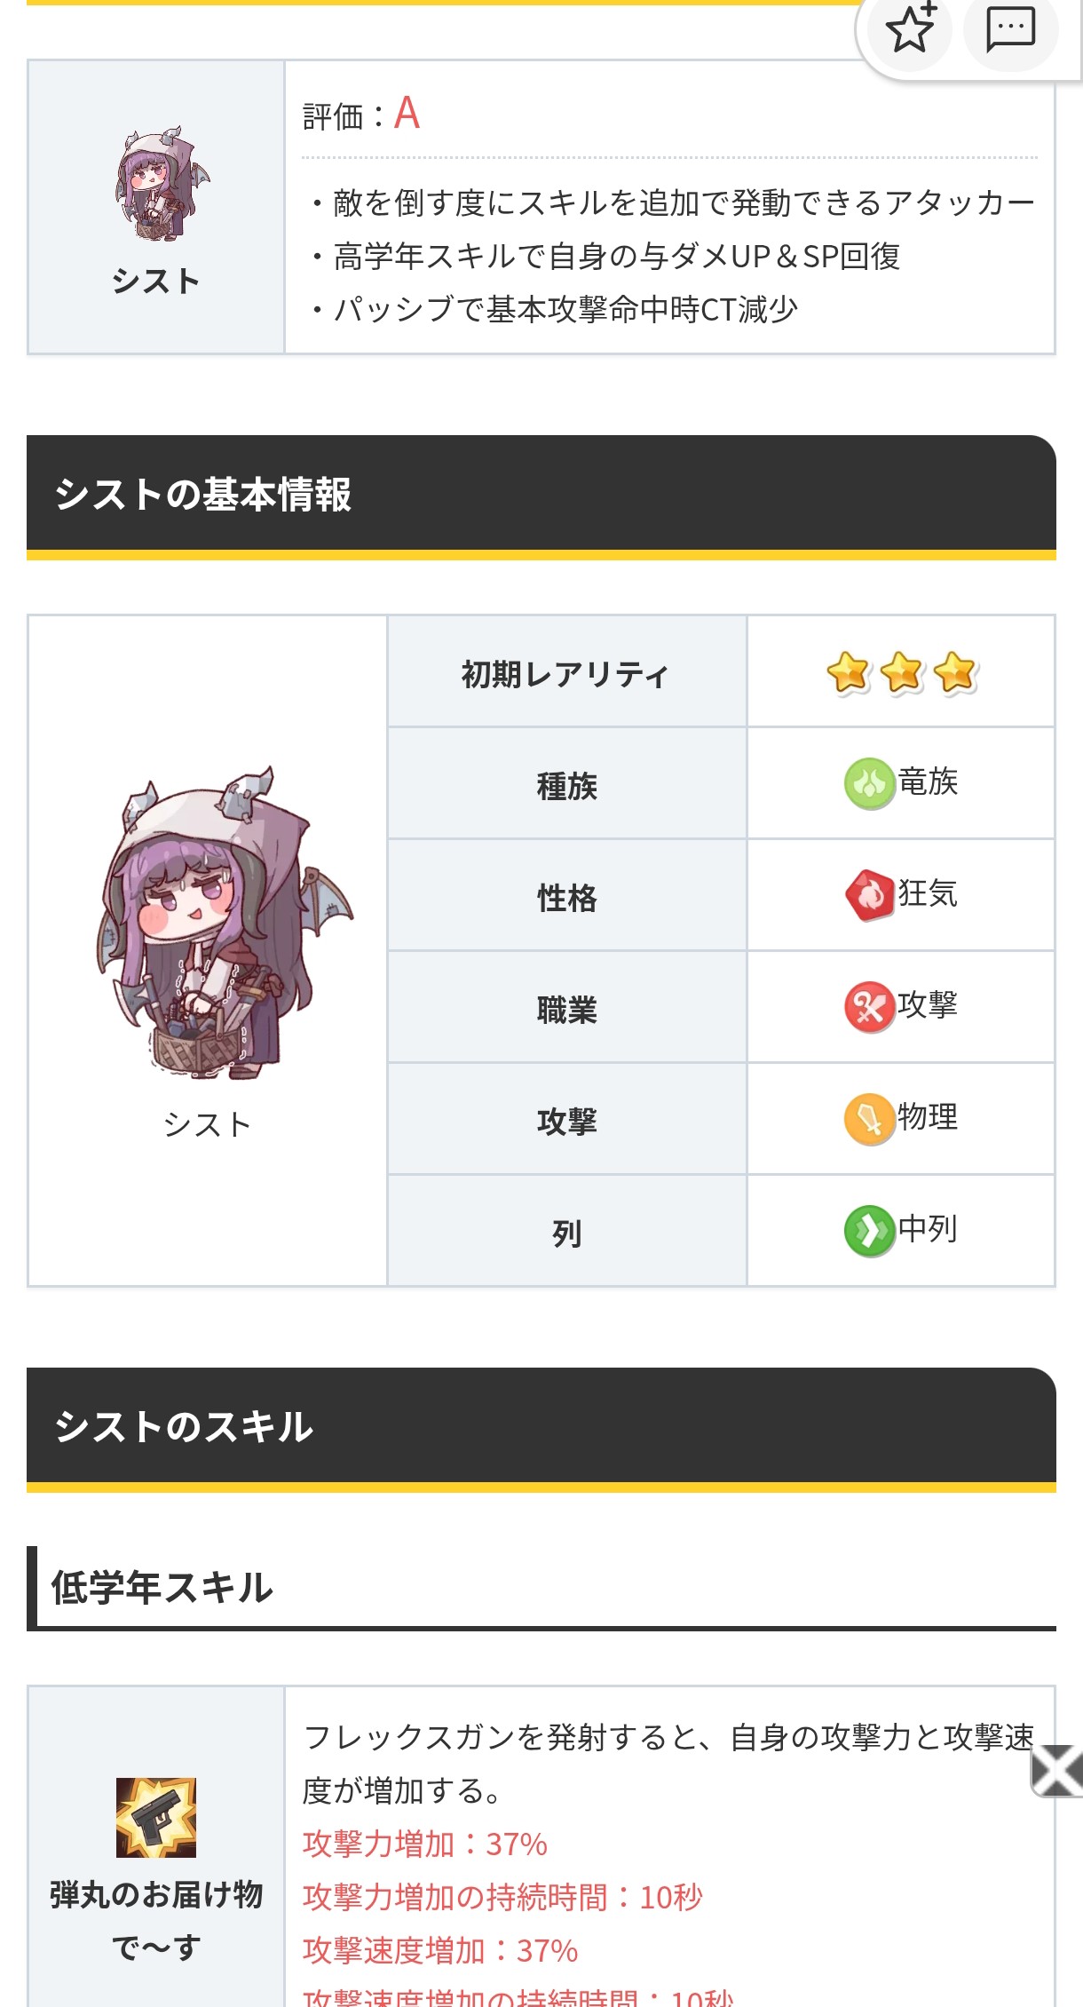The image size is (1083, 2007).
Task: Tap the red madness personality icon
Action: click(869, 894)
